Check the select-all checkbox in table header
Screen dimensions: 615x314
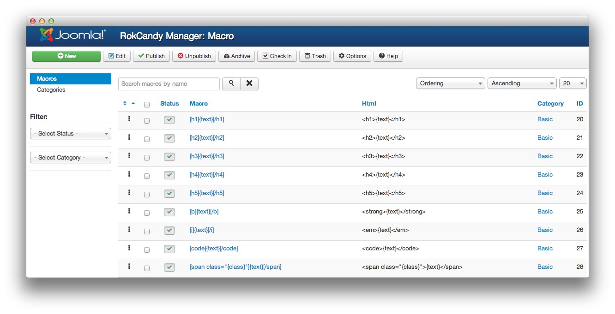pos(147,105)
